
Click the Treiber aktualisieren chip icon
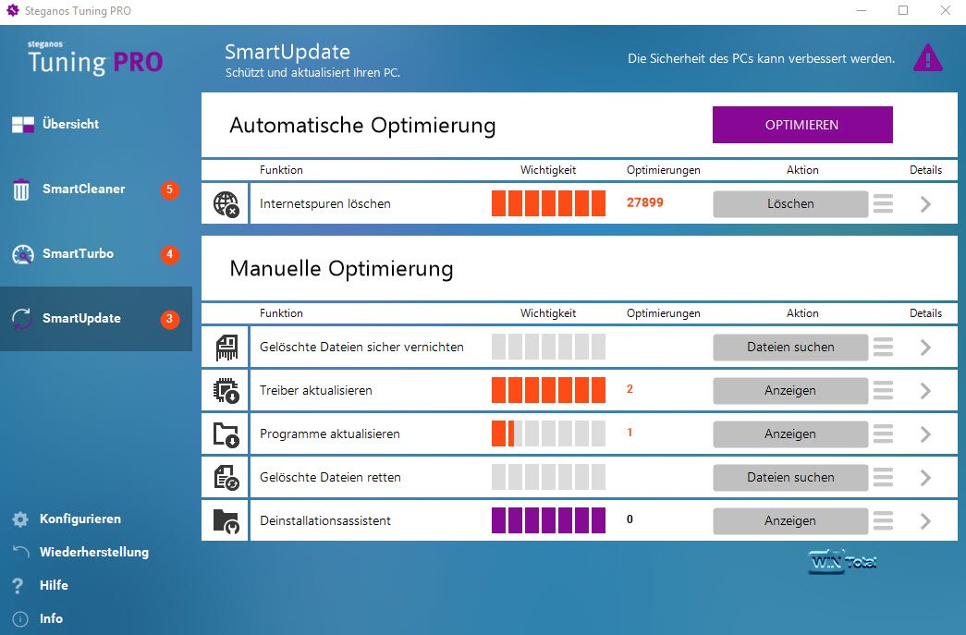226,390
